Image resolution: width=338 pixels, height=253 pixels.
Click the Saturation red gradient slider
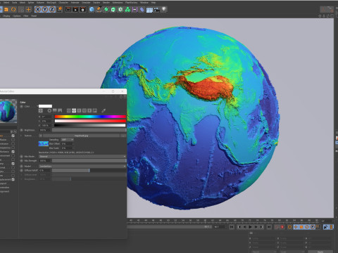[x=90, y=121]
